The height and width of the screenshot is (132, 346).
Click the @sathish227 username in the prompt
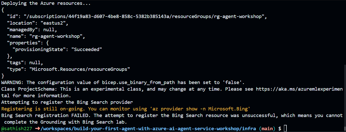[x=17, y=129]
